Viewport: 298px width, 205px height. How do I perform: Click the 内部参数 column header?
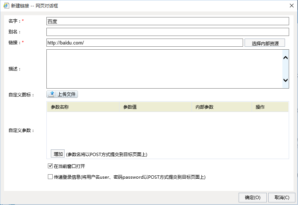point(222,107)
